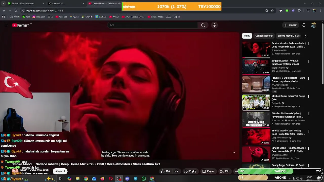Image resolution: width=324 pixels, height=182 pixels.
Task: Bookmark this page with star icon
Action: [272, 11]
